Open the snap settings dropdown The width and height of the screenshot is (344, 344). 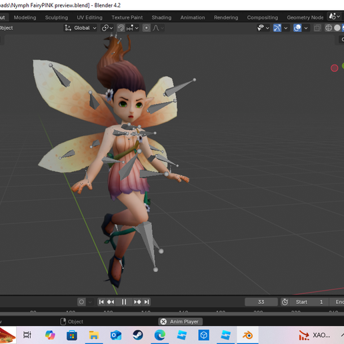point(133,28)
